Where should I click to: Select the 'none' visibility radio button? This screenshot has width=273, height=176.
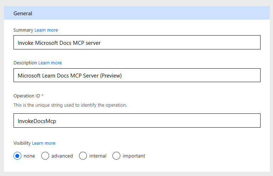click(x=17, y=156)
